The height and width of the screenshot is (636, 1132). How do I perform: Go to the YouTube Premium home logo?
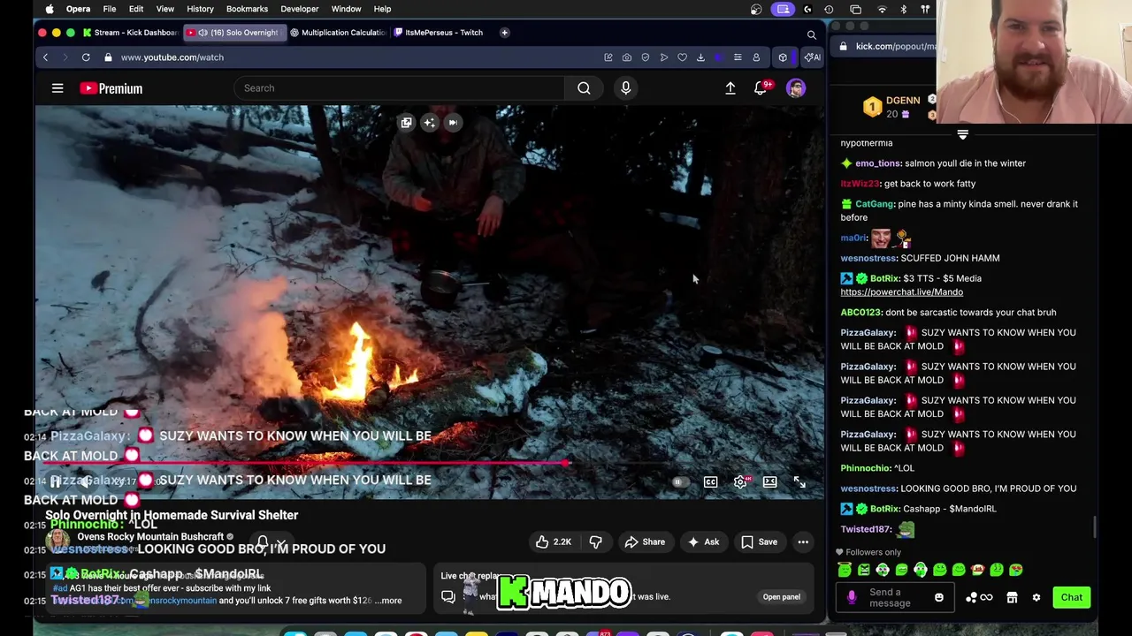coord(111,88)
